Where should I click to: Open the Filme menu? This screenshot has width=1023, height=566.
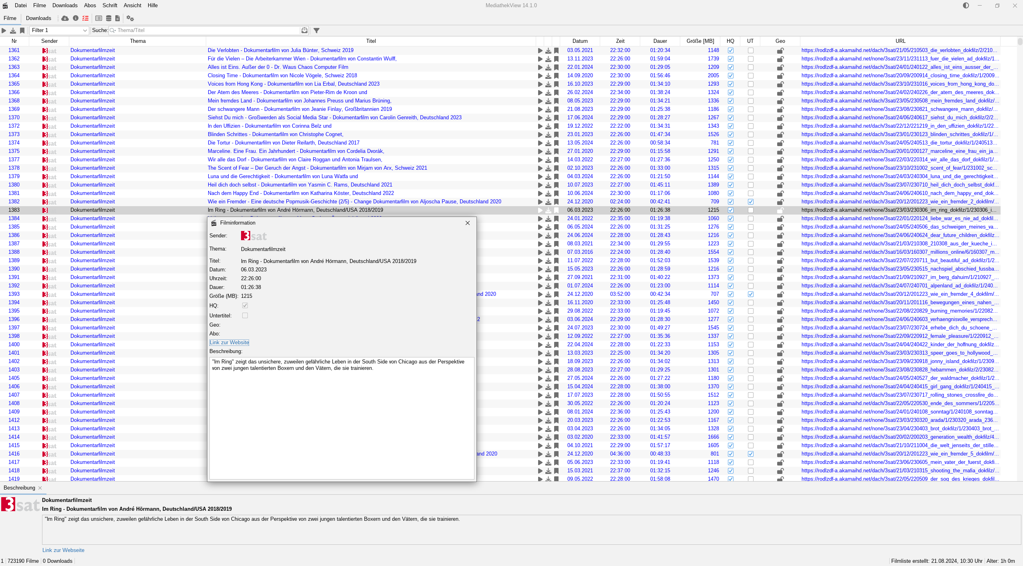click(40, 6)
